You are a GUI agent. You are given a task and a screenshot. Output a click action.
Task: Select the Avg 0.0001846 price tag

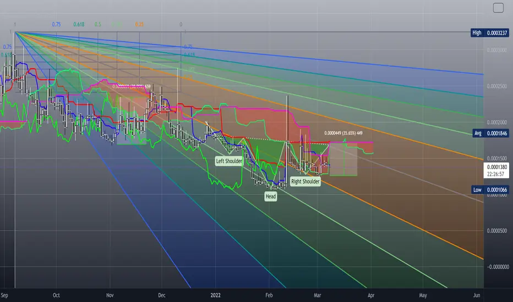491,133
